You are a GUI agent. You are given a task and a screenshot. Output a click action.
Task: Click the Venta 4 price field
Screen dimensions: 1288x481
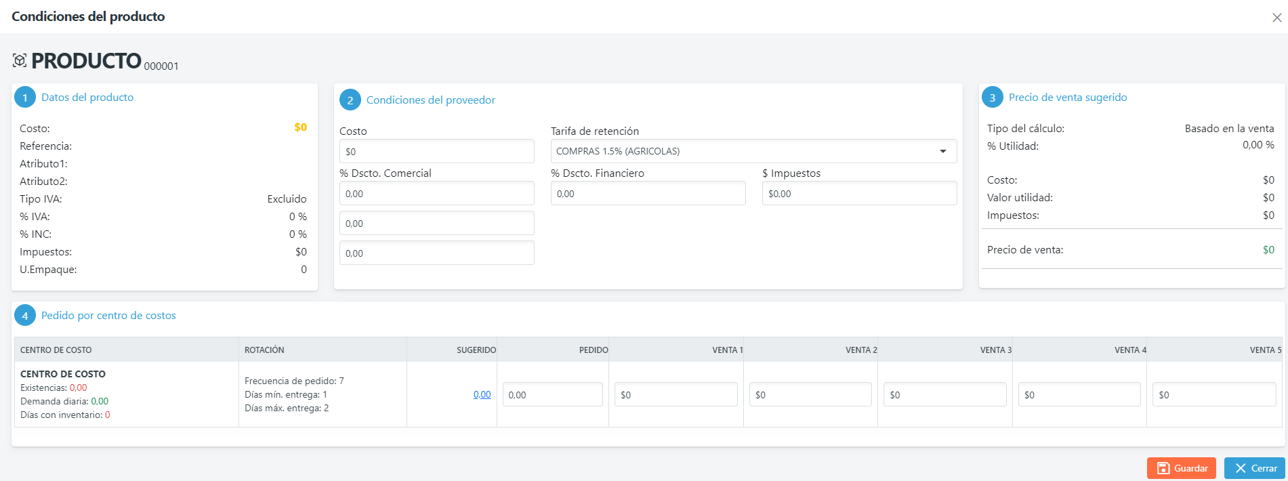tap(1079, 395)
